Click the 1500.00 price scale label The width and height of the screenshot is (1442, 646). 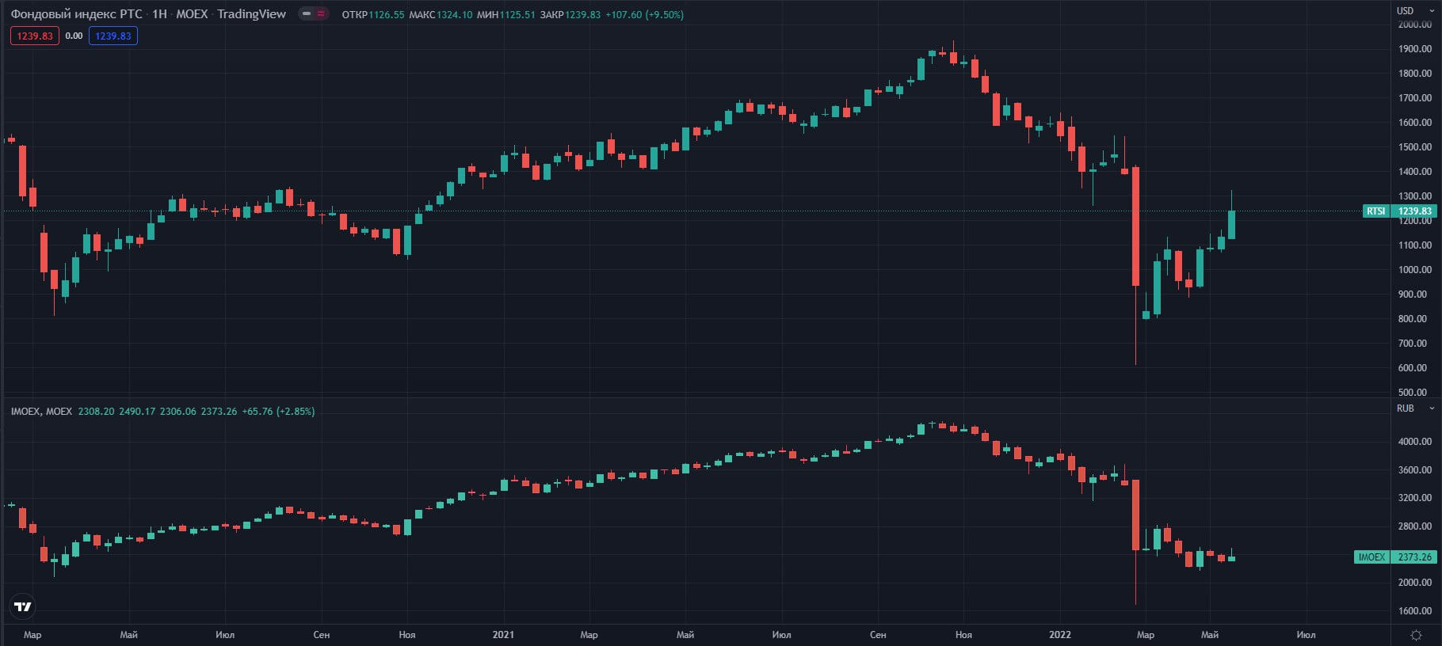(x=1415, y=147)
